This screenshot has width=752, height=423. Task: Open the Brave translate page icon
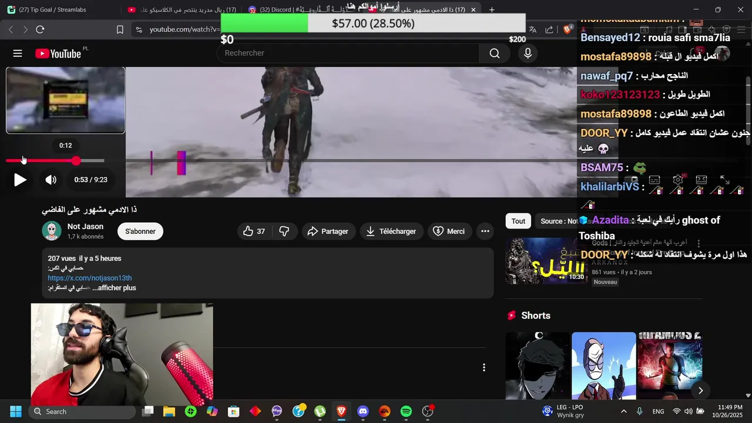coord(533,29)
